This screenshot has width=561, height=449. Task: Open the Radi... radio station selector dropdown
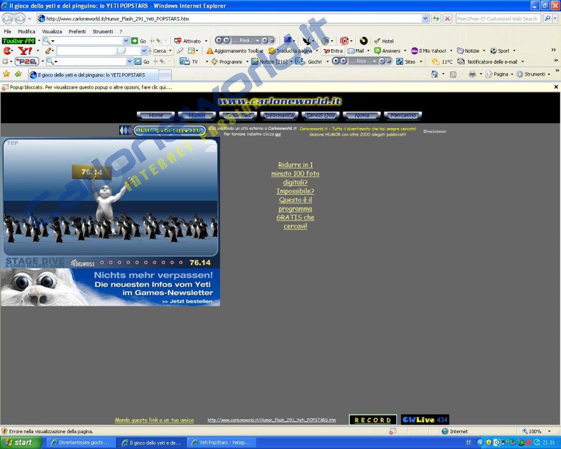point(258,41)
